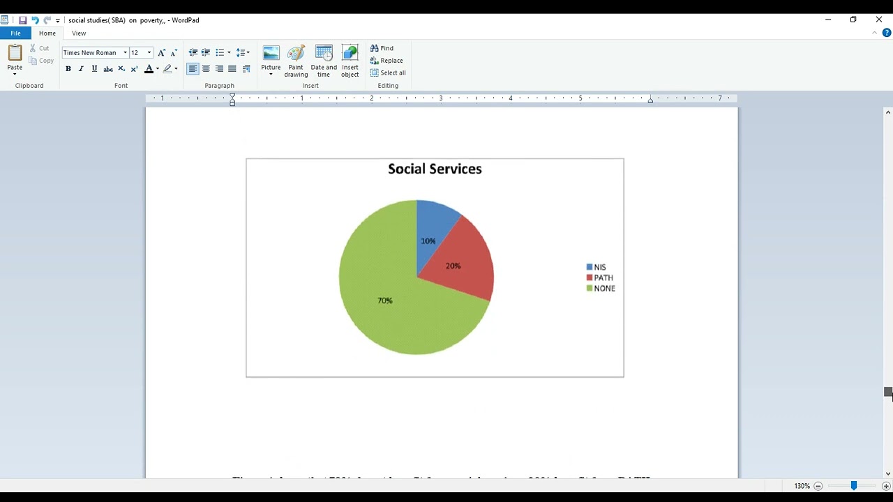Increase paragraph indent
Screen dimensions: 893x502
206,52
